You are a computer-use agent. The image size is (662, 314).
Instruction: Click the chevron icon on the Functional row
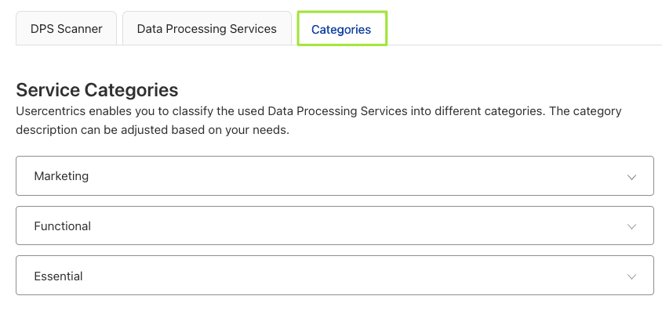[x=632, y=227]
